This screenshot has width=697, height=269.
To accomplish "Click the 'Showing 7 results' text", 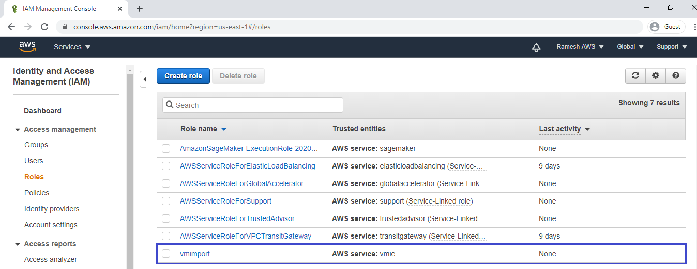I will point(649,103).
